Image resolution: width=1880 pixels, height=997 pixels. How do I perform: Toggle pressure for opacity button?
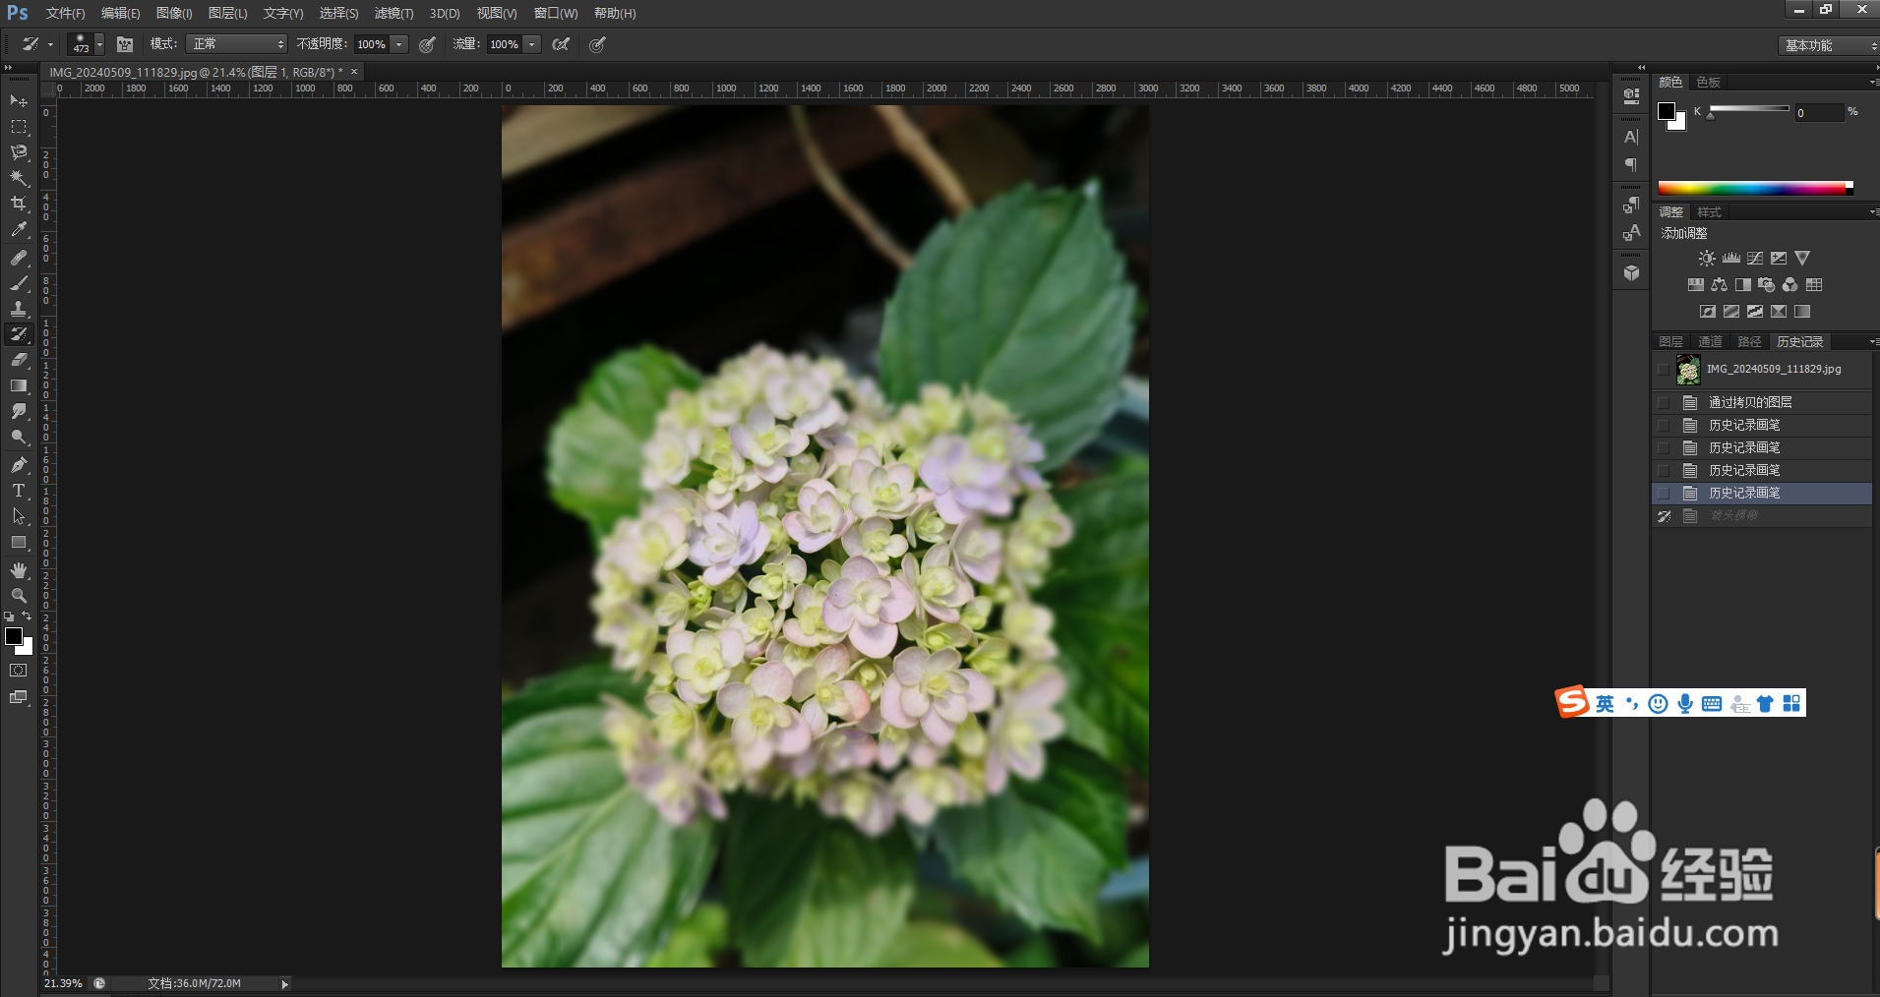(427, 44)
